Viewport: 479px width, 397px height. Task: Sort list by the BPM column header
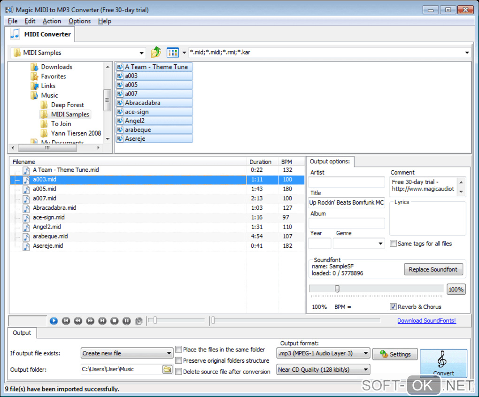[292, 162]
